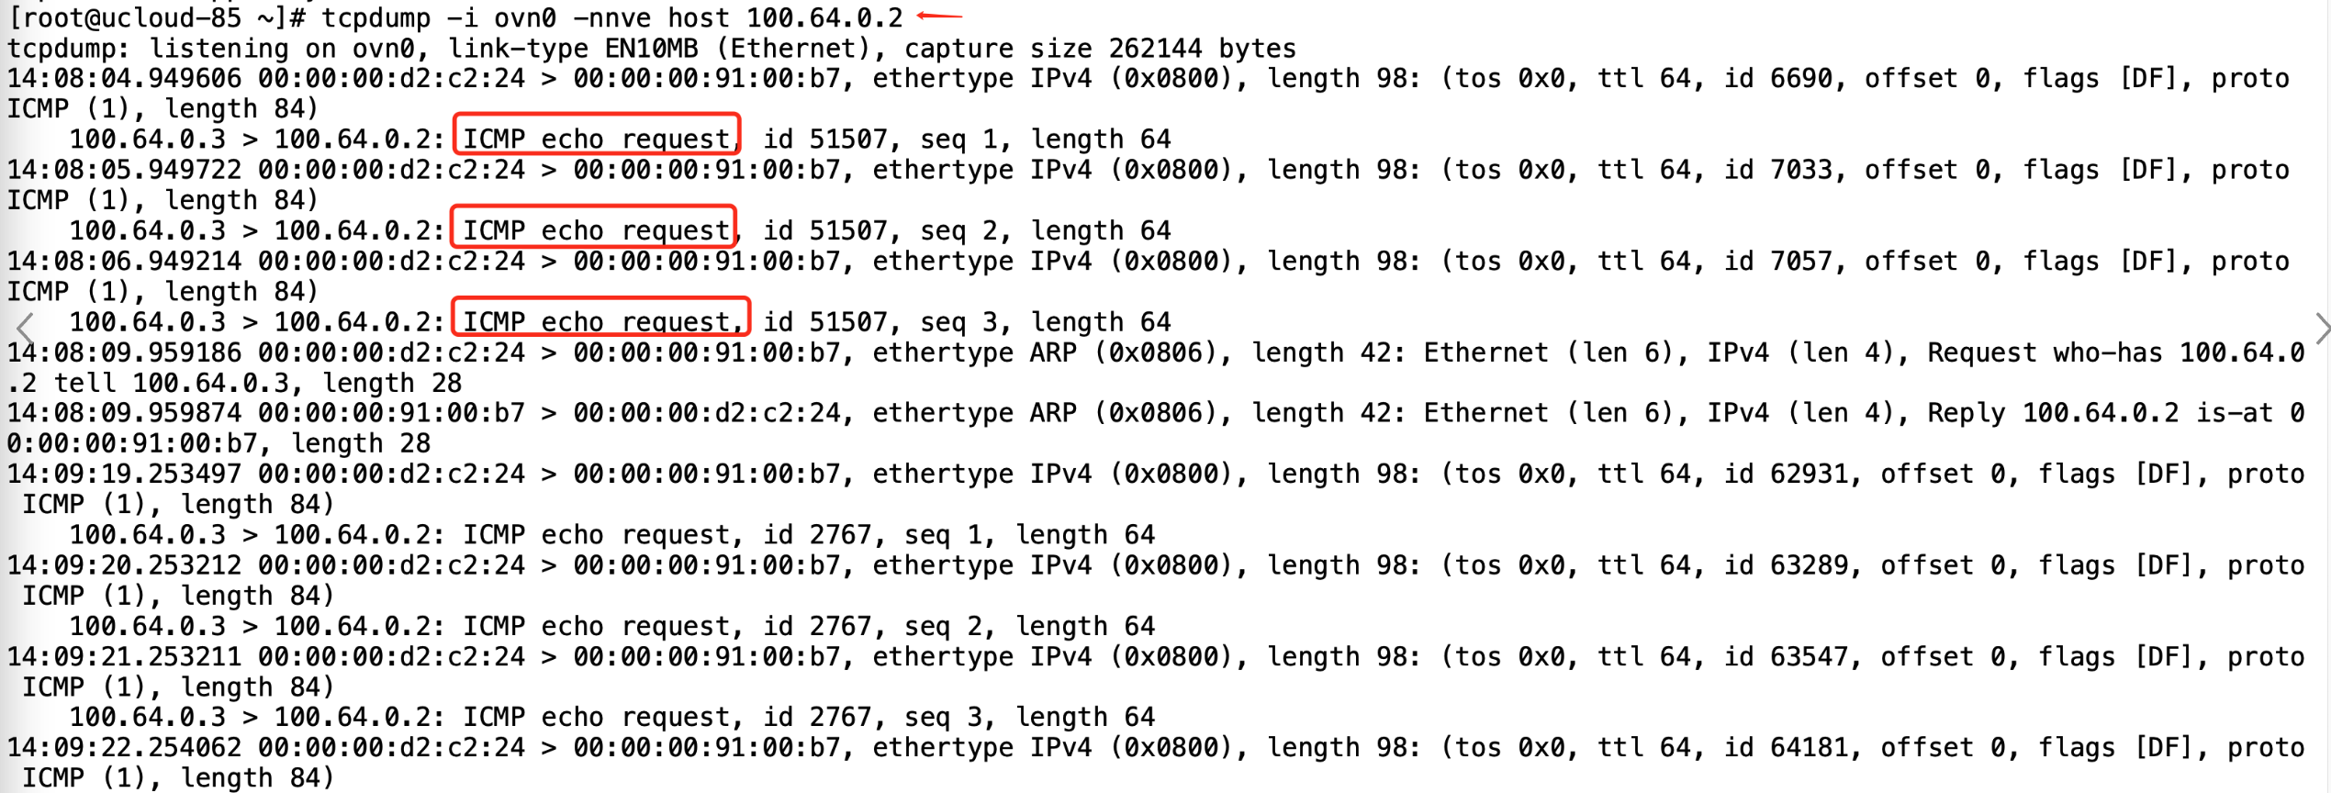Image resolution: width=2331 pixels, height=793 pixels.
Task: Select the root@ucloud-85 shell prompt
Action: point(156,17)
